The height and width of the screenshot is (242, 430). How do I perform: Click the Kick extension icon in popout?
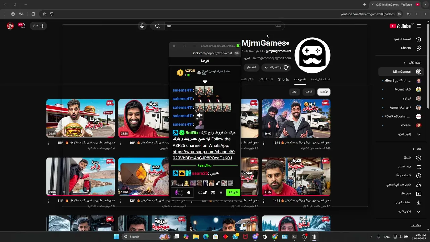point(238,46)
